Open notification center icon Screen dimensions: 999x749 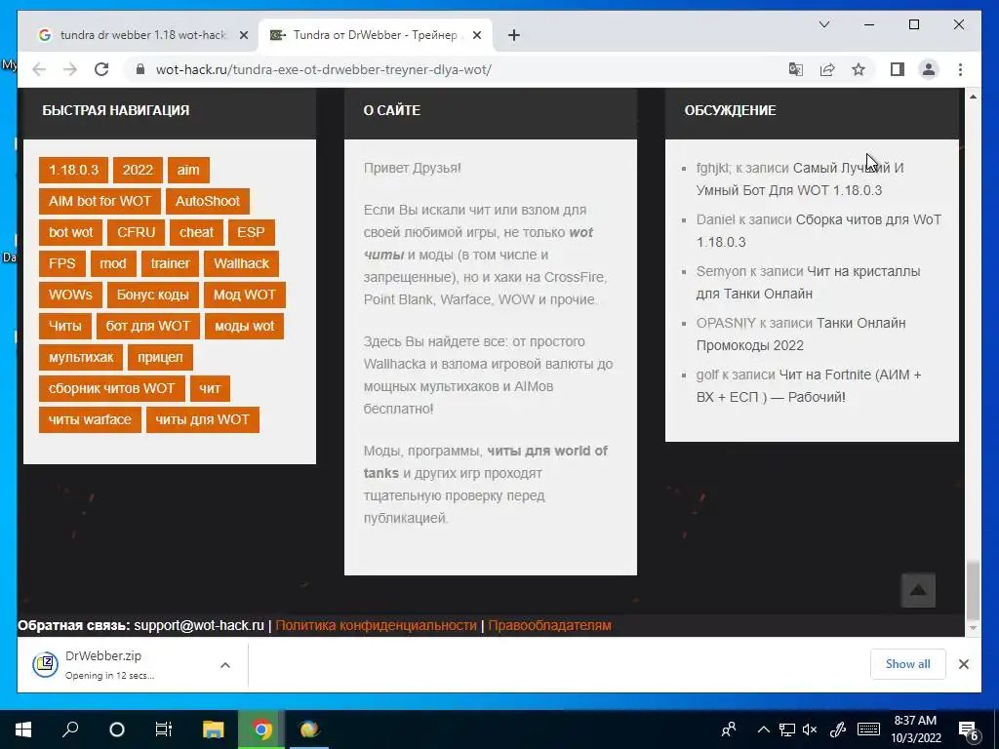(x=969, y=730)
